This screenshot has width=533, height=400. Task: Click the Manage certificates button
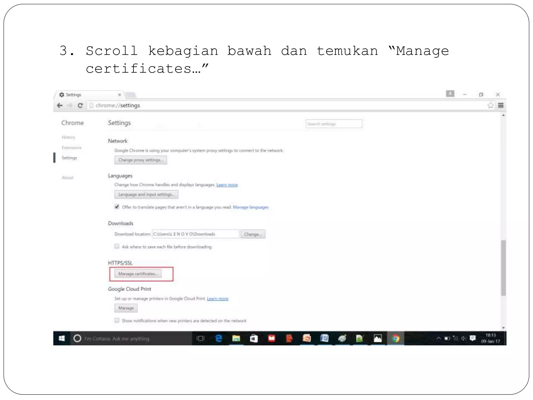[x=138, y=274]
